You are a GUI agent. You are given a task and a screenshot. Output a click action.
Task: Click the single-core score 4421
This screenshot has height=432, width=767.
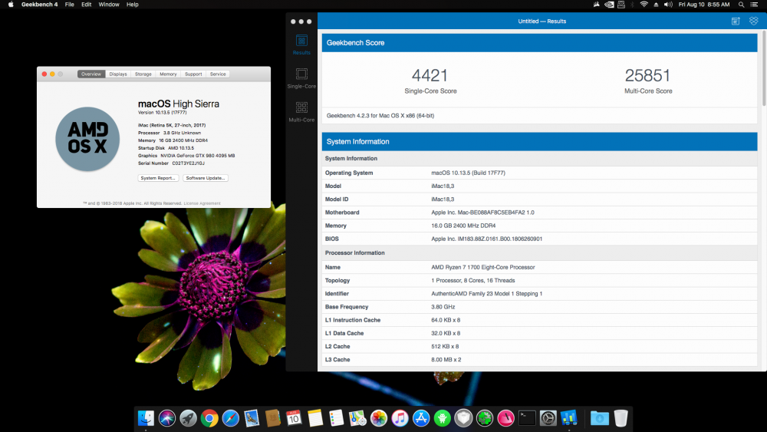[x=430, y=75]
